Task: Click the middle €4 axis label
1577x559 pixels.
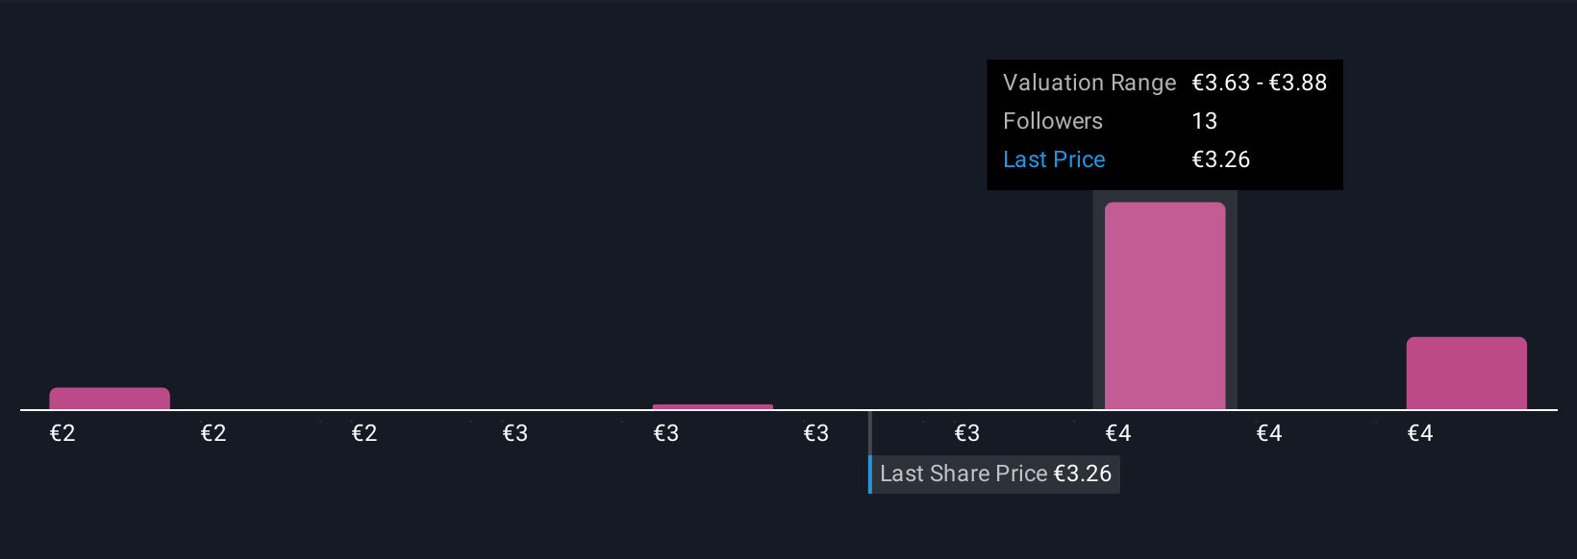Action: tap(1269, 433)
